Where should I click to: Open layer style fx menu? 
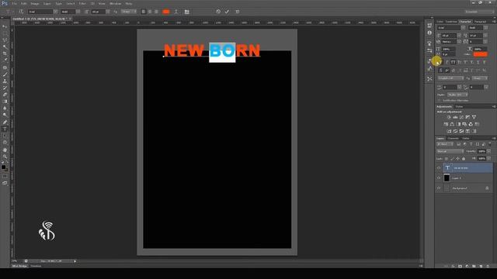(x=454, y=267)
